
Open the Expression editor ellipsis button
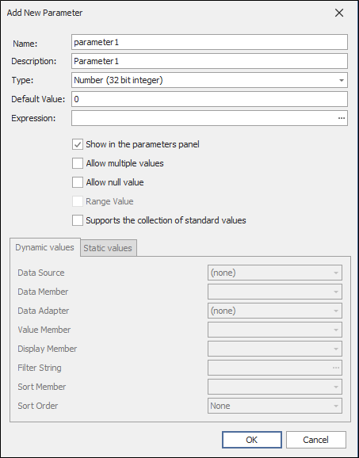coord(342,118)
